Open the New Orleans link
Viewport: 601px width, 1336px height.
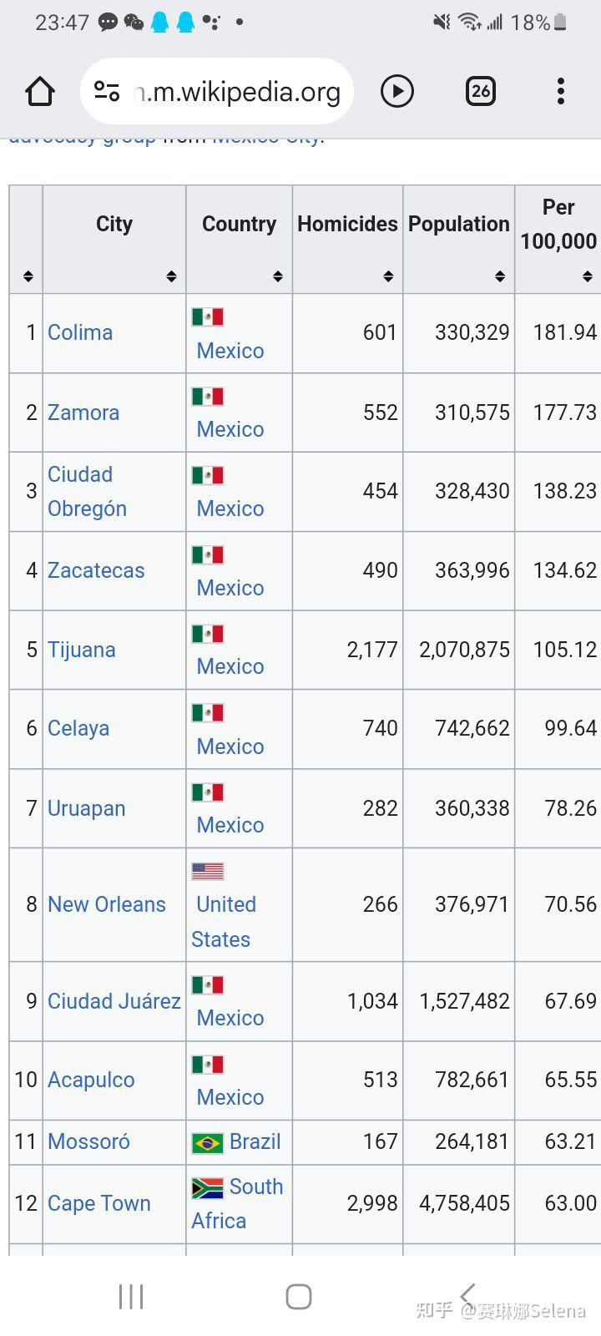tap(107, 904)
